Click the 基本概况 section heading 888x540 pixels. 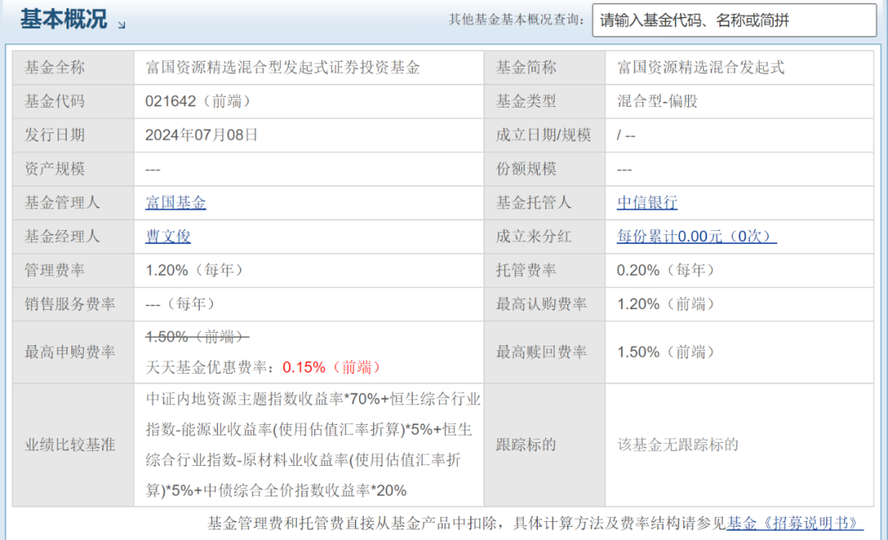click(63, 19)
